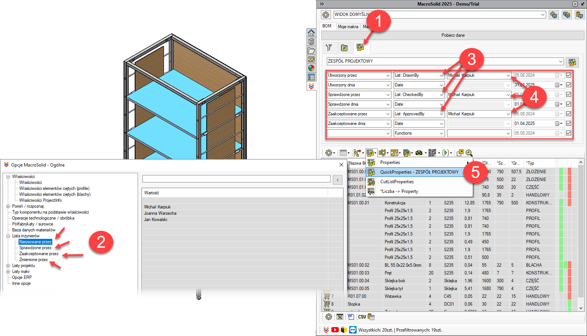This screenshot has width=587, height=336.
Task: Open the List: DrawnBy type dropdown
Action: [442, 75]
